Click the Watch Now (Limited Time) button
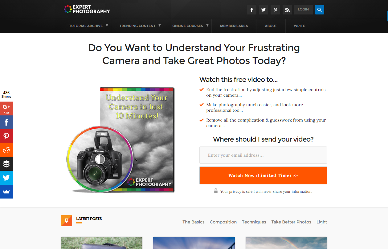This screenshot has width=388, height=249. coord(263,175)
